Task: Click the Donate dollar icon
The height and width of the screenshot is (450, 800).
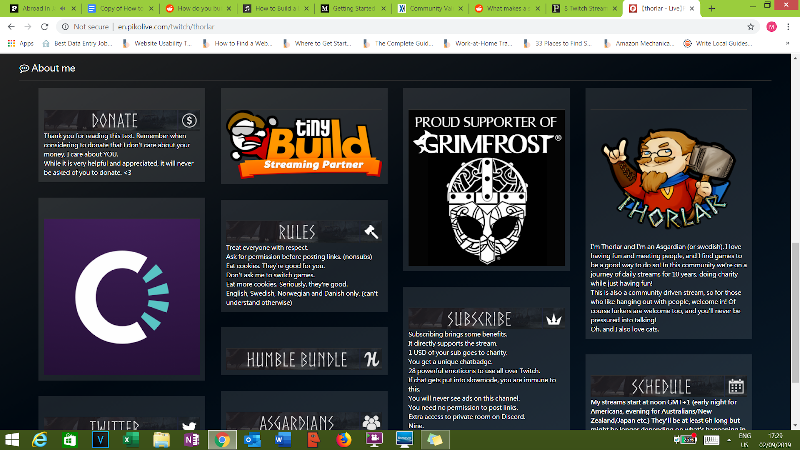Action: 189,120
